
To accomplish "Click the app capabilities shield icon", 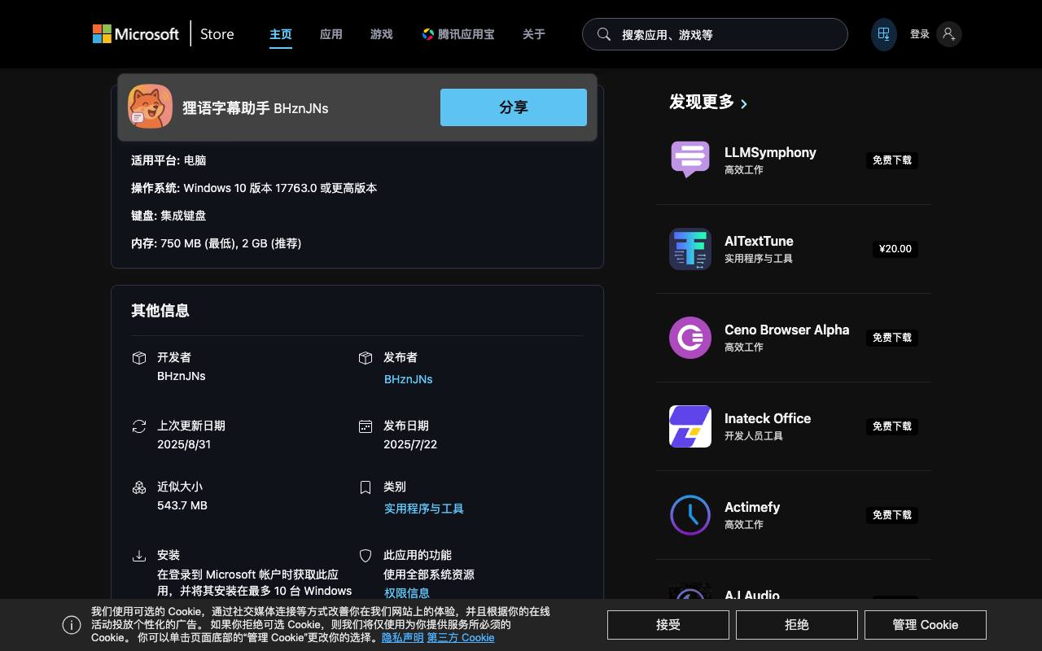I will pyautogui.click(x=366, y=556).
